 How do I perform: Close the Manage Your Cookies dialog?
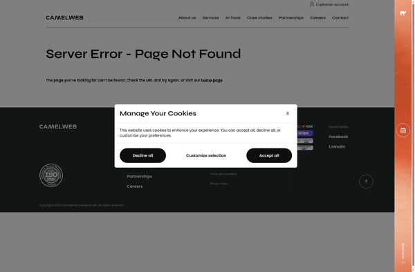pos(288,113)
